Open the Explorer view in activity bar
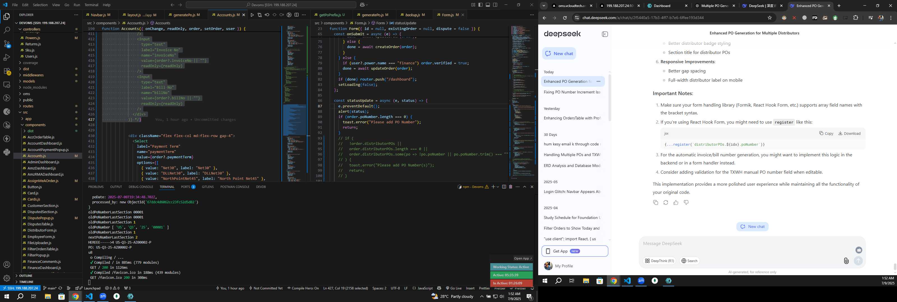The image size is (897, 302). 7,16
